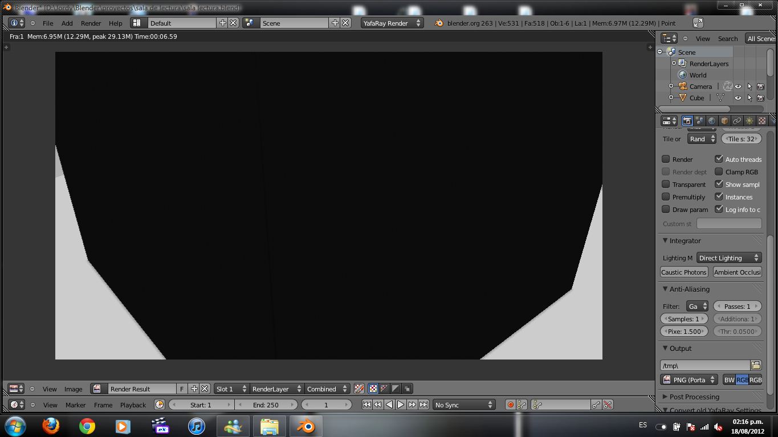The height and width of the screenshot is (437, 778).
Task: Jump to the next keyframe
Action: point(412,405)
